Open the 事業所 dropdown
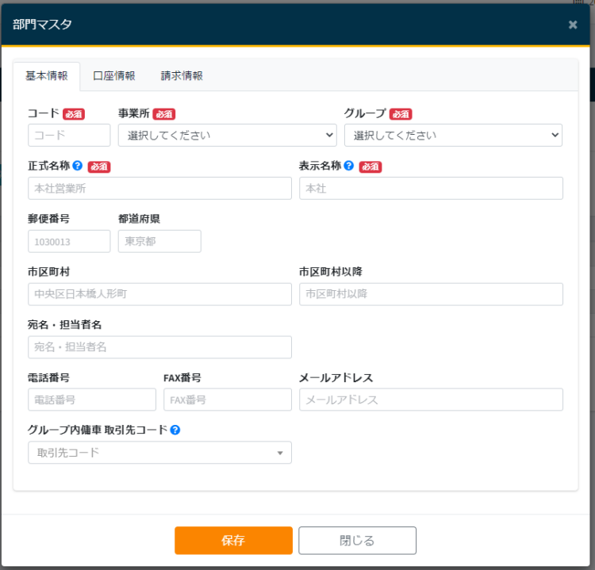Screen dimensions: 595x570 (227, 136)
